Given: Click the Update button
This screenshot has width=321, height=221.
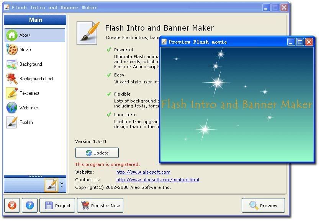Looking at the screenshot, I should click(x=97, y=153).
